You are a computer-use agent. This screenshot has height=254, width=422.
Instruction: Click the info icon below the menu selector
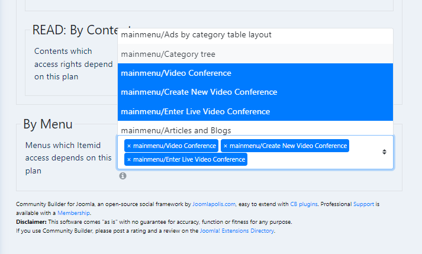pos(123,176)
